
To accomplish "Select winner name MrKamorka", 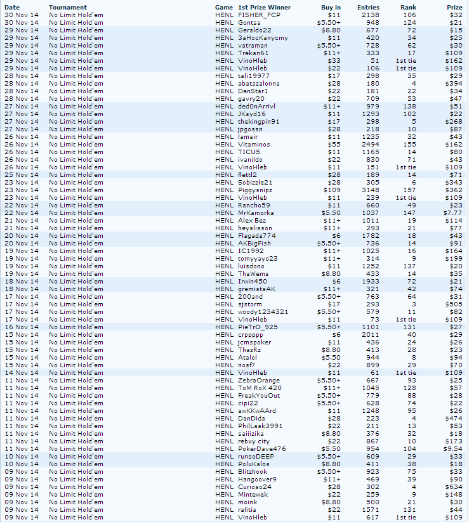I will (x=256, y=213).
